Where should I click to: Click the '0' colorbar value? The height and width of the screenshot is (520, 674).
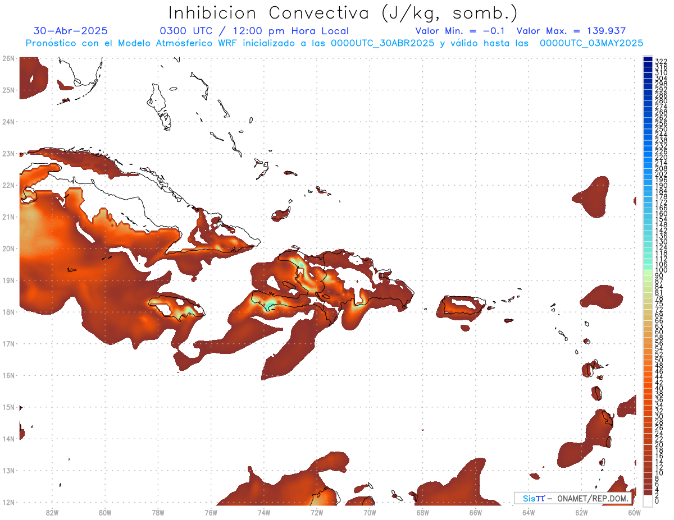click(x=657, y=501)
